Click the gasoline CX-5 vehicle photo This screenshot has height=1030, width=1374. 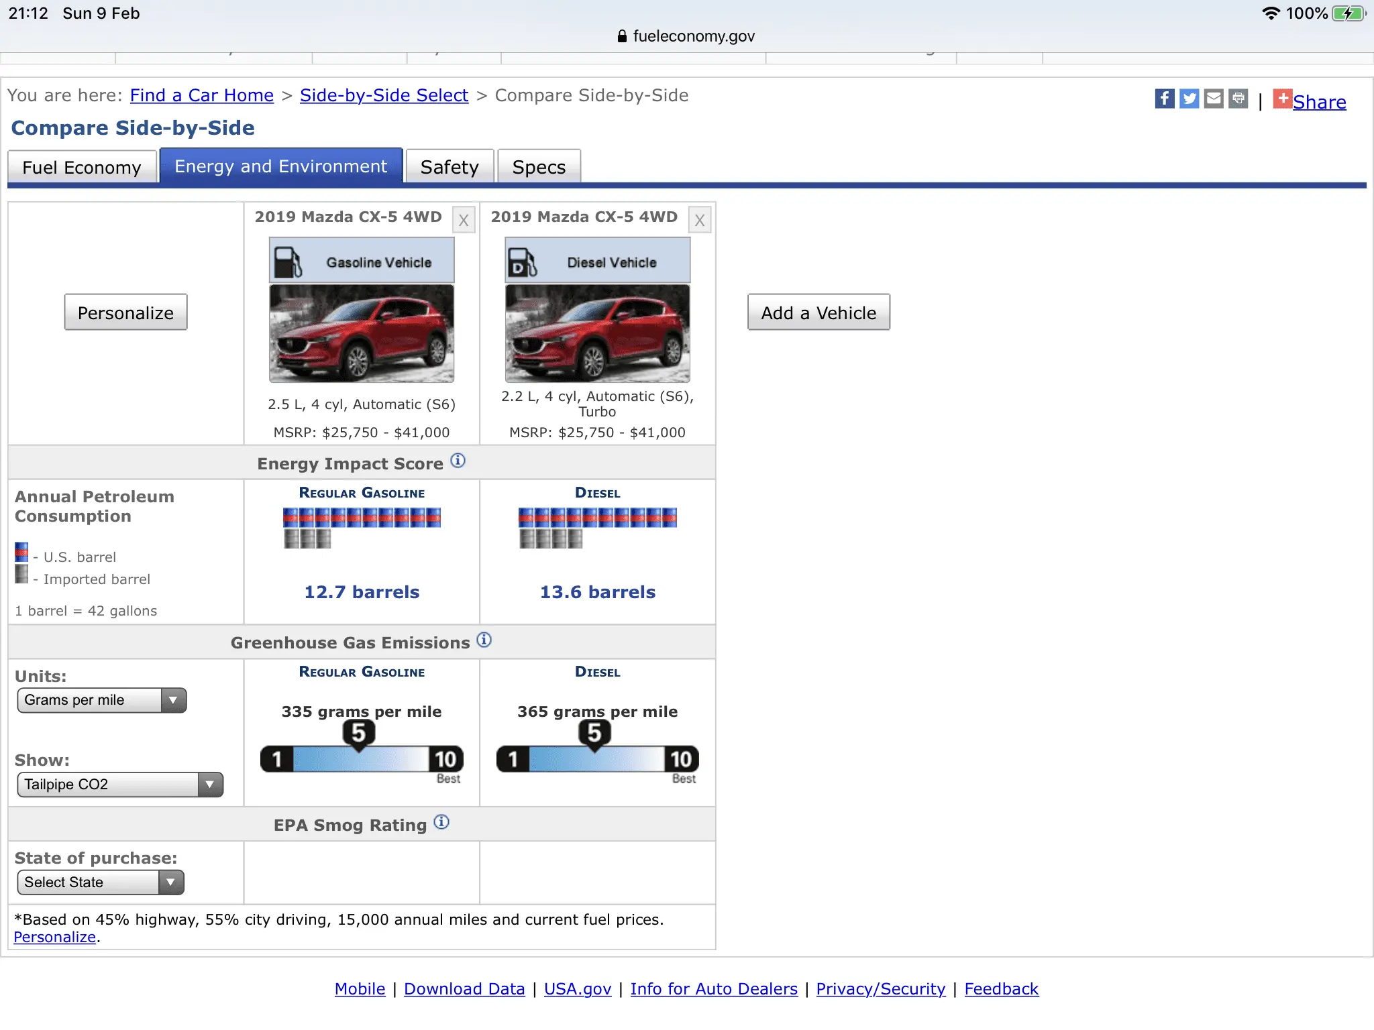(362, 333)
